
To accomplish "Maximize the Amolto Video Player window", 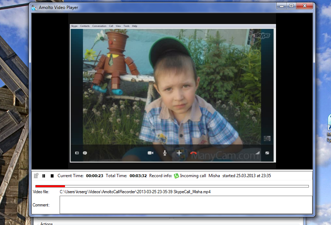I will tap(291, 6).
